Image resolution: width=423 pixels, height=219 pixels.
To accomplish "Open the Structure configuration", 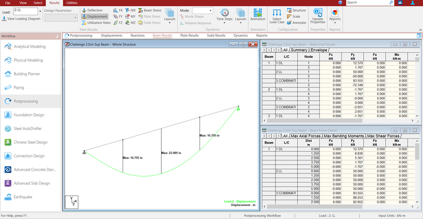I will point(296,10).
